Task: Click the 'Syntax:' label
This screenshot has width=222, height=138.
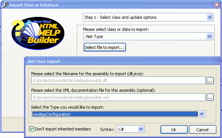Action: pos(107,129)
